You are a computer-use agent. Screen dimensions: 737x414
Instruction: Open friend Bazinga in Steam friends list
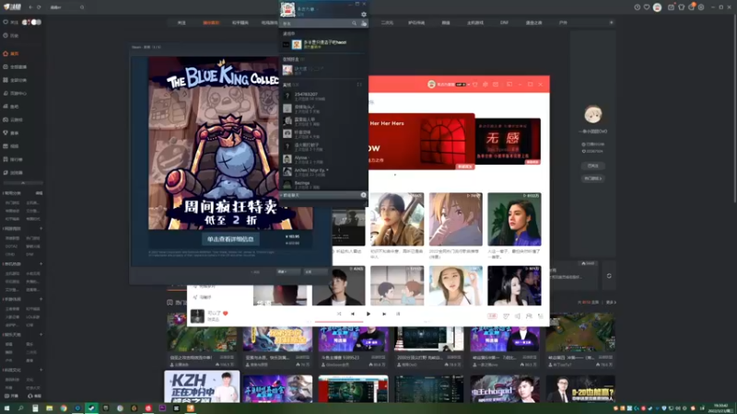pyautogui.click(x=322, y=185)
